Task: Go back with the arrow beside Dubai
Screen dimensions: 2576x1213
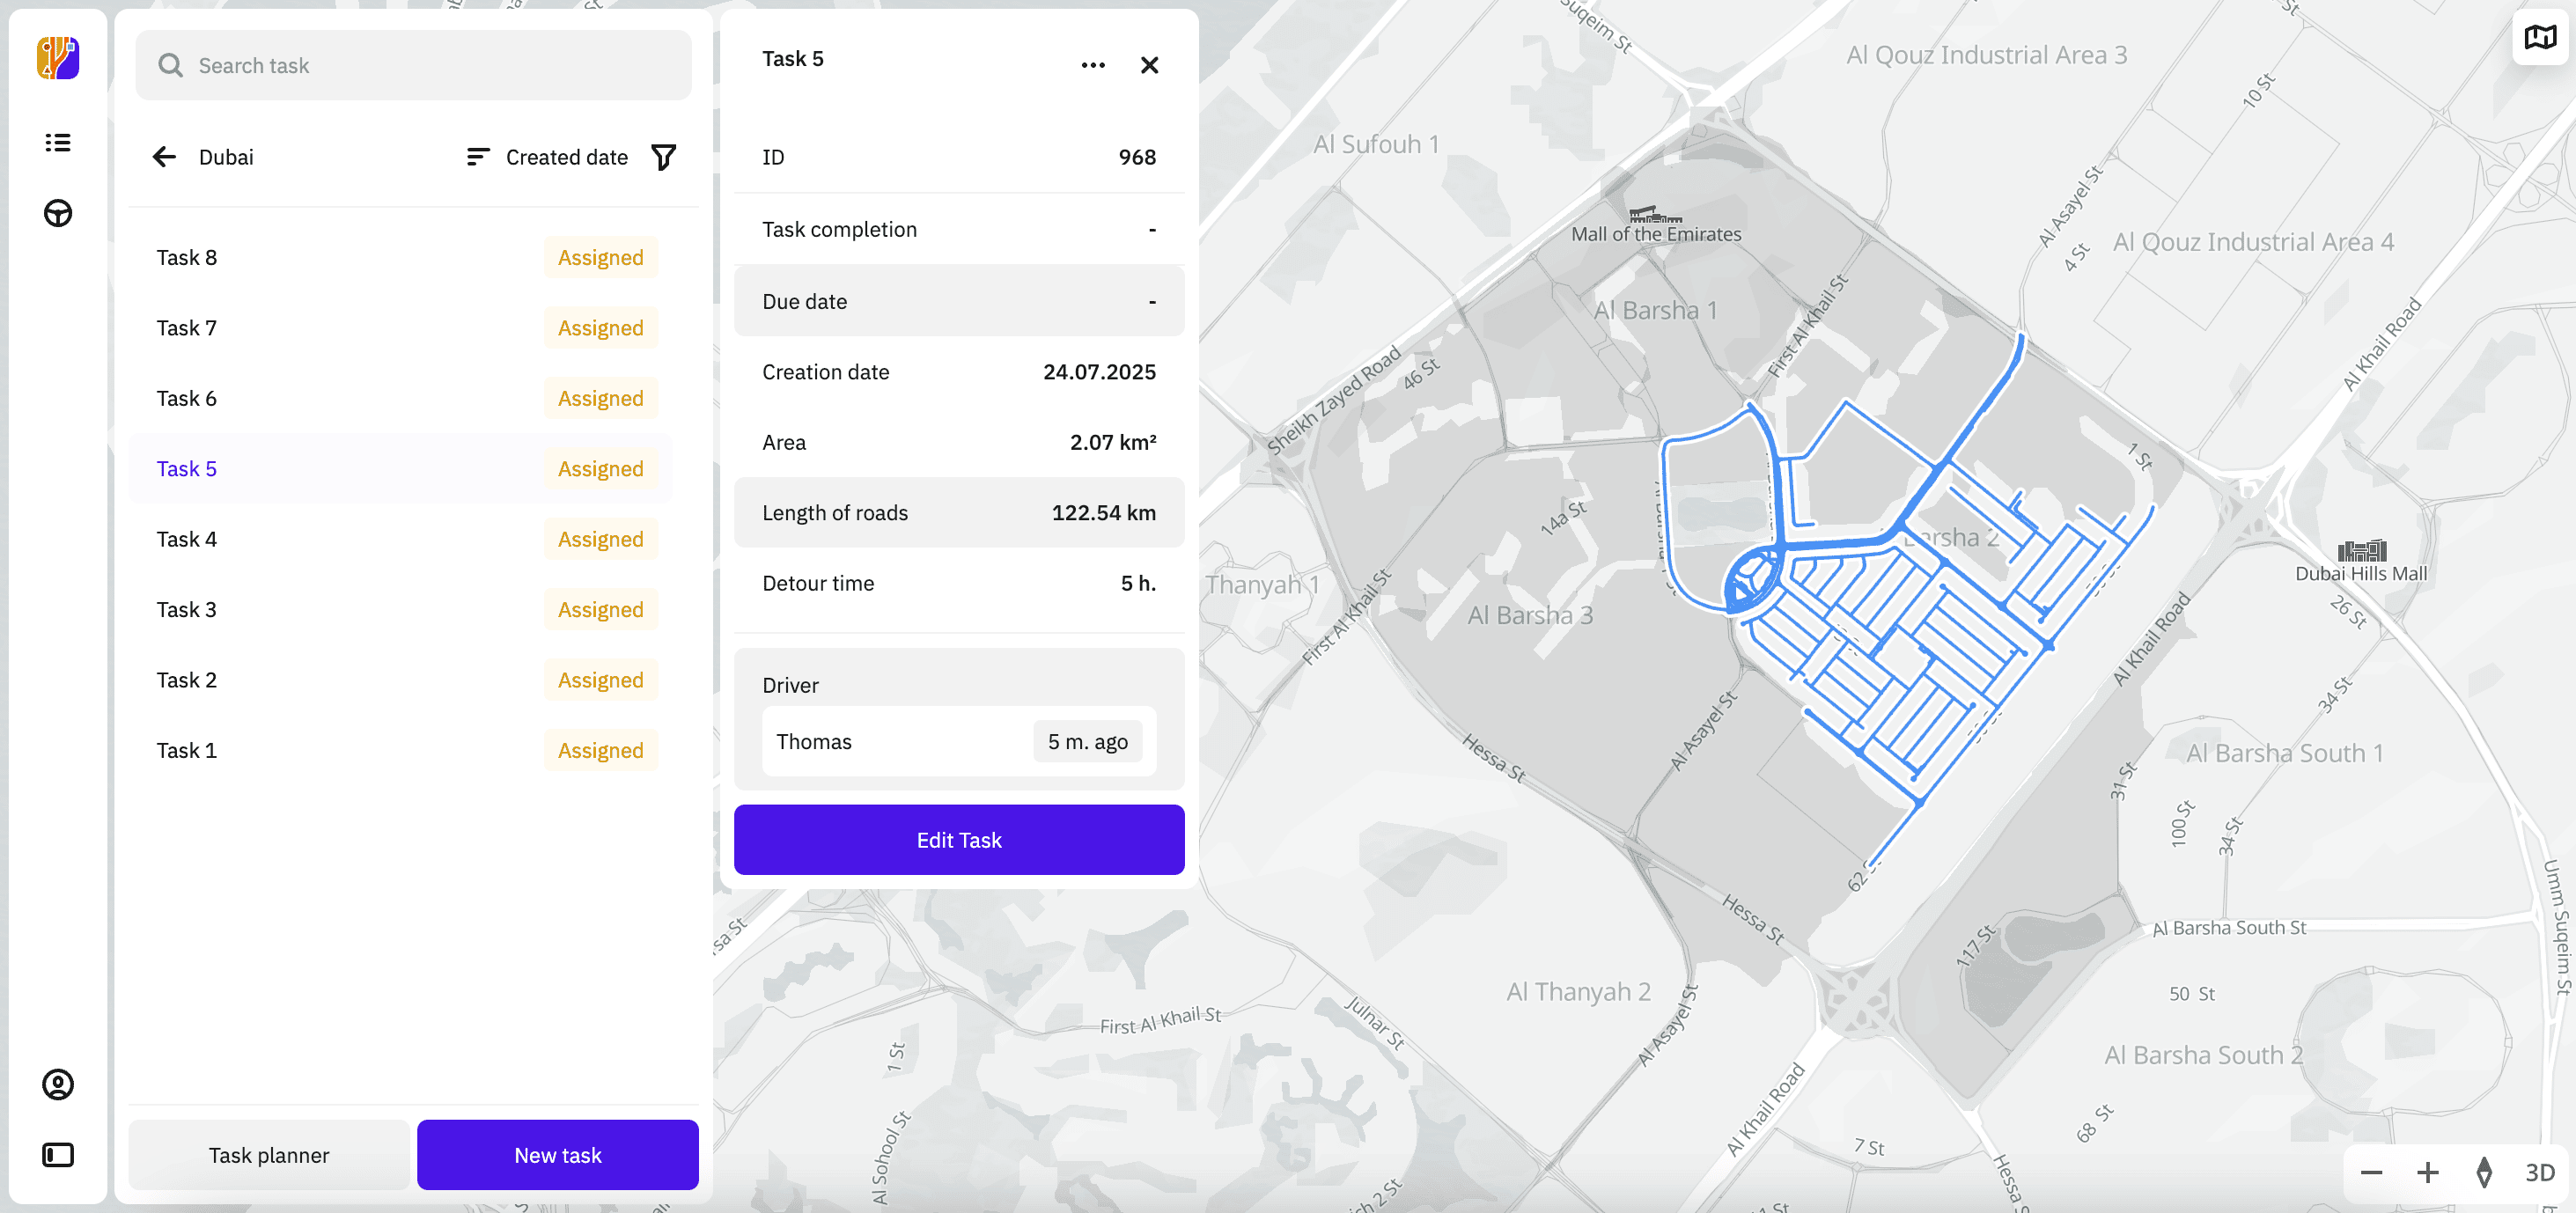Action: point(164,157)
